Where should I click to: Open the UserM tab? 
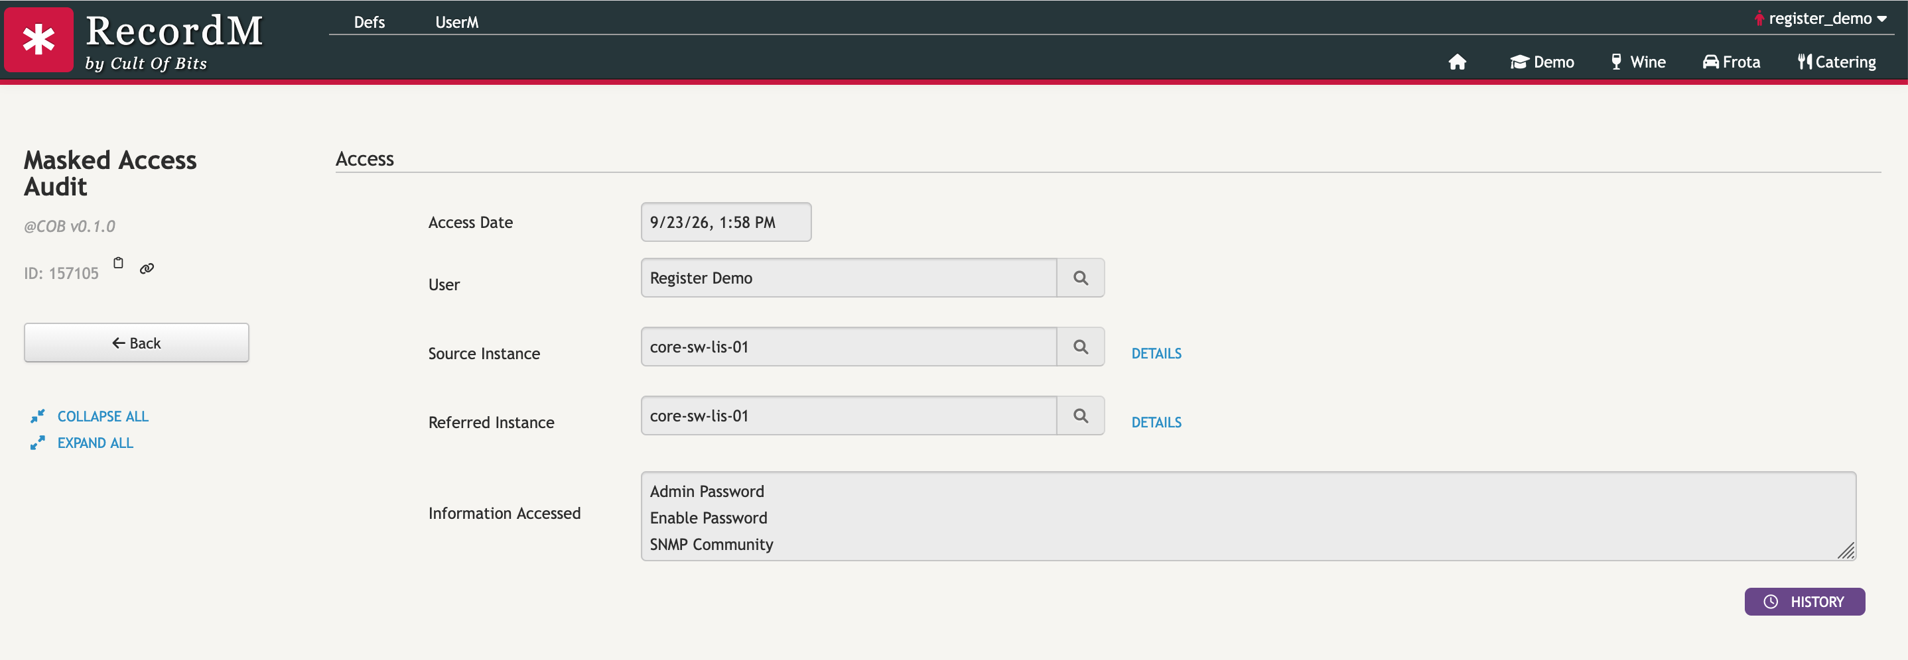tap(456, 22)
